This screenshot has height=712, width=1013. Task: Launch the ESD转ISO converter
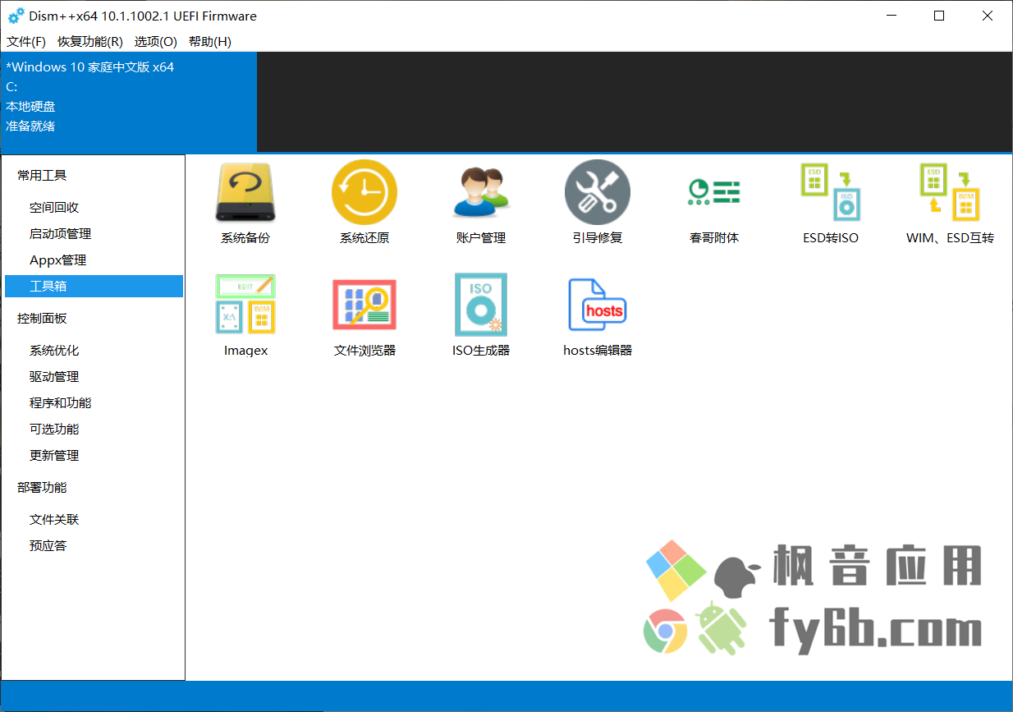pos(831,203)
